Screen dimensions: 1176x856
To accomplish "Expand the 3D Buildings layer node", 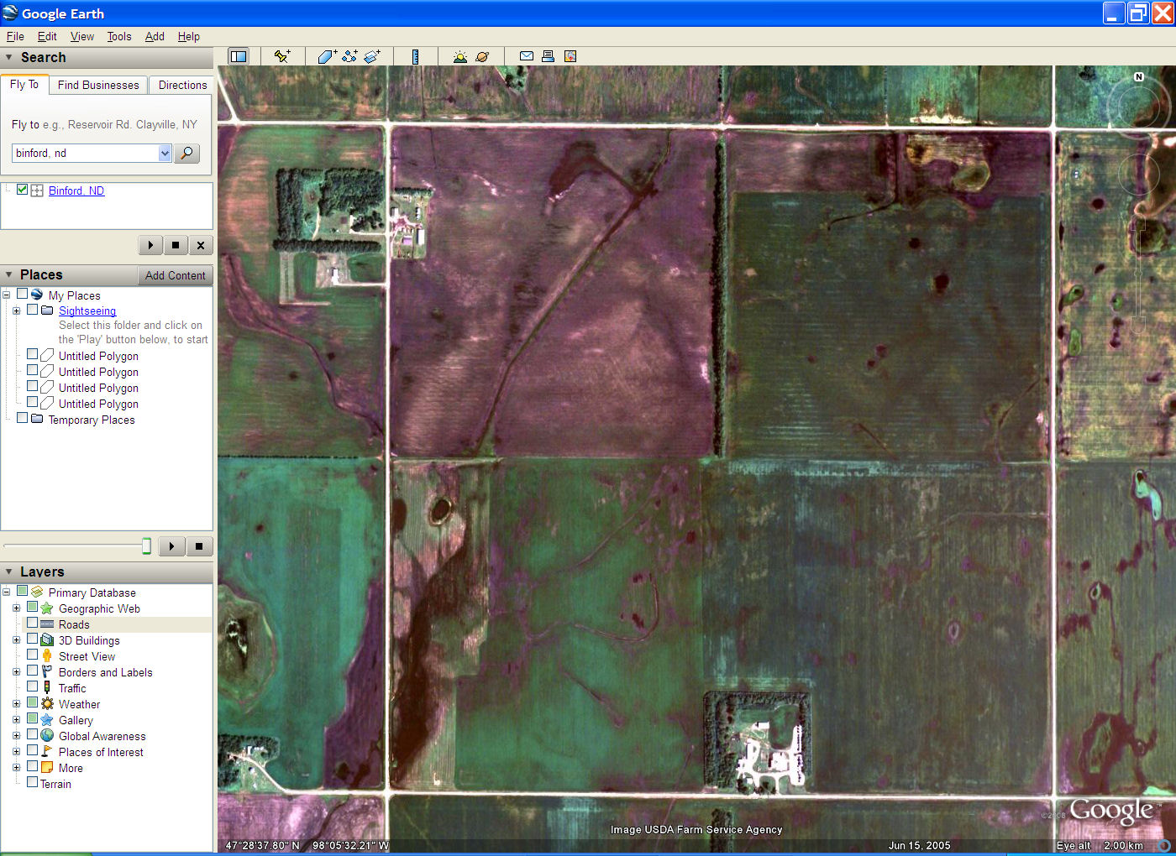I will point(16,640).
